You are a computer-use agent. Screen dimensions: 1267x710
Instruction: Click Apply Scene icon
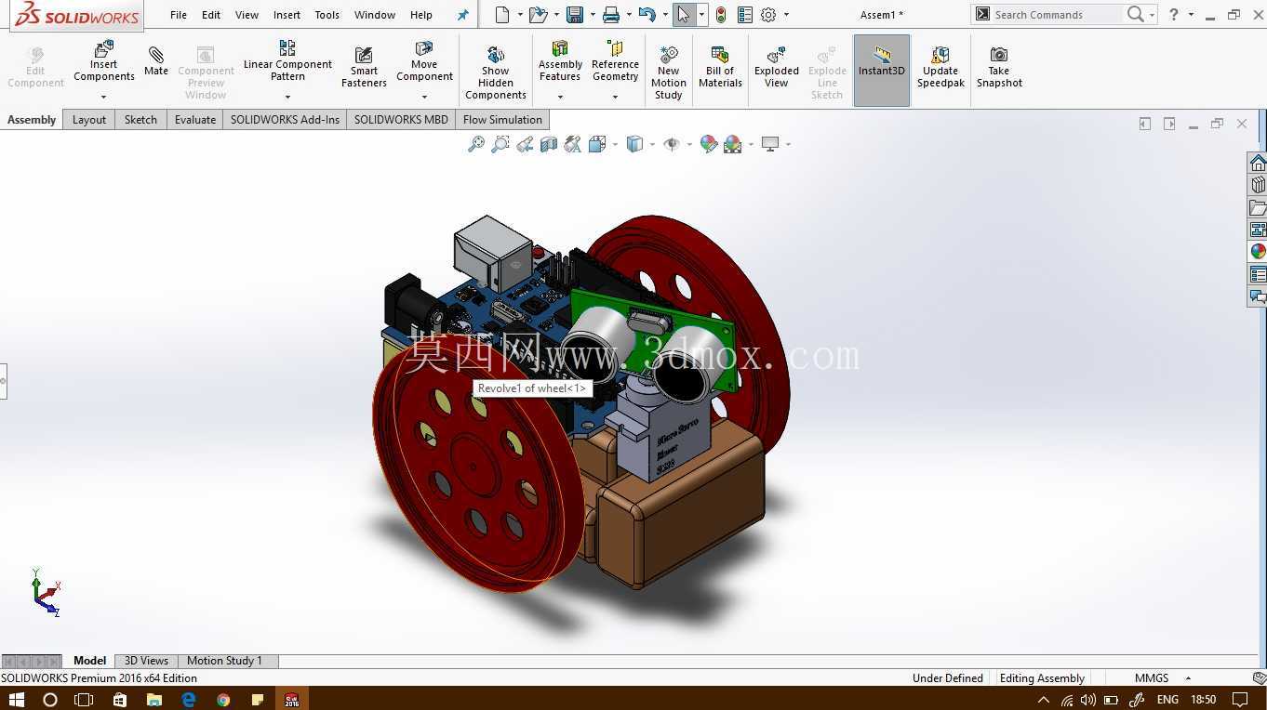click(x=733, y=144)
